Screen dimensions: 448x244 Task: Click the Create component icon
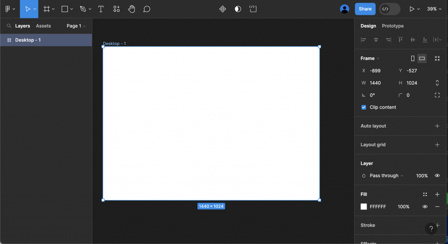(x=223, y=9)
